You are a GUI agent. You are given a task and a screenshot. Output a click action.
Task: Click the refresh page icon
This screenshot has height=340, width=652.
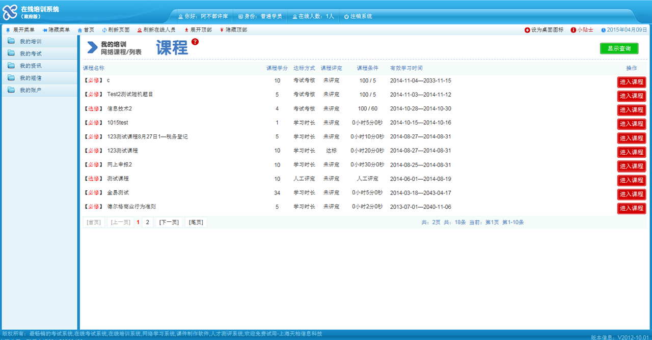pyautogui.click(x=104, y=30)
